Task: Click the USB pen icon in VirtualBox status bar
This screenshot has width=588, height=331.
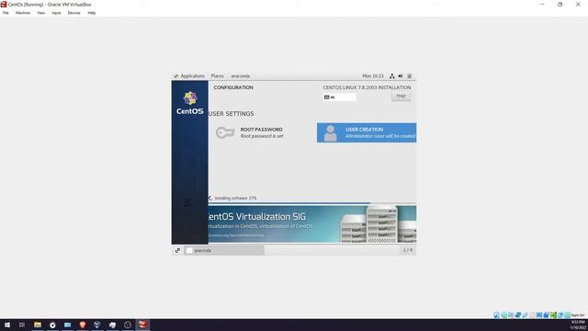Action: (525, 314)
